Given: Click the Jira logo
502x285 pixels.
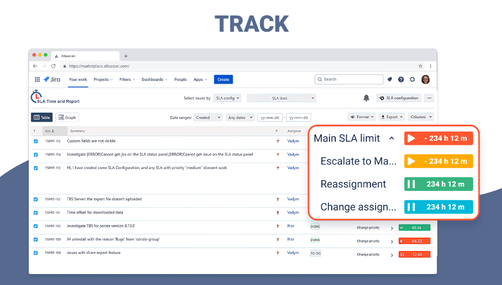Looking at the screenshot, I should pos(52,80).
